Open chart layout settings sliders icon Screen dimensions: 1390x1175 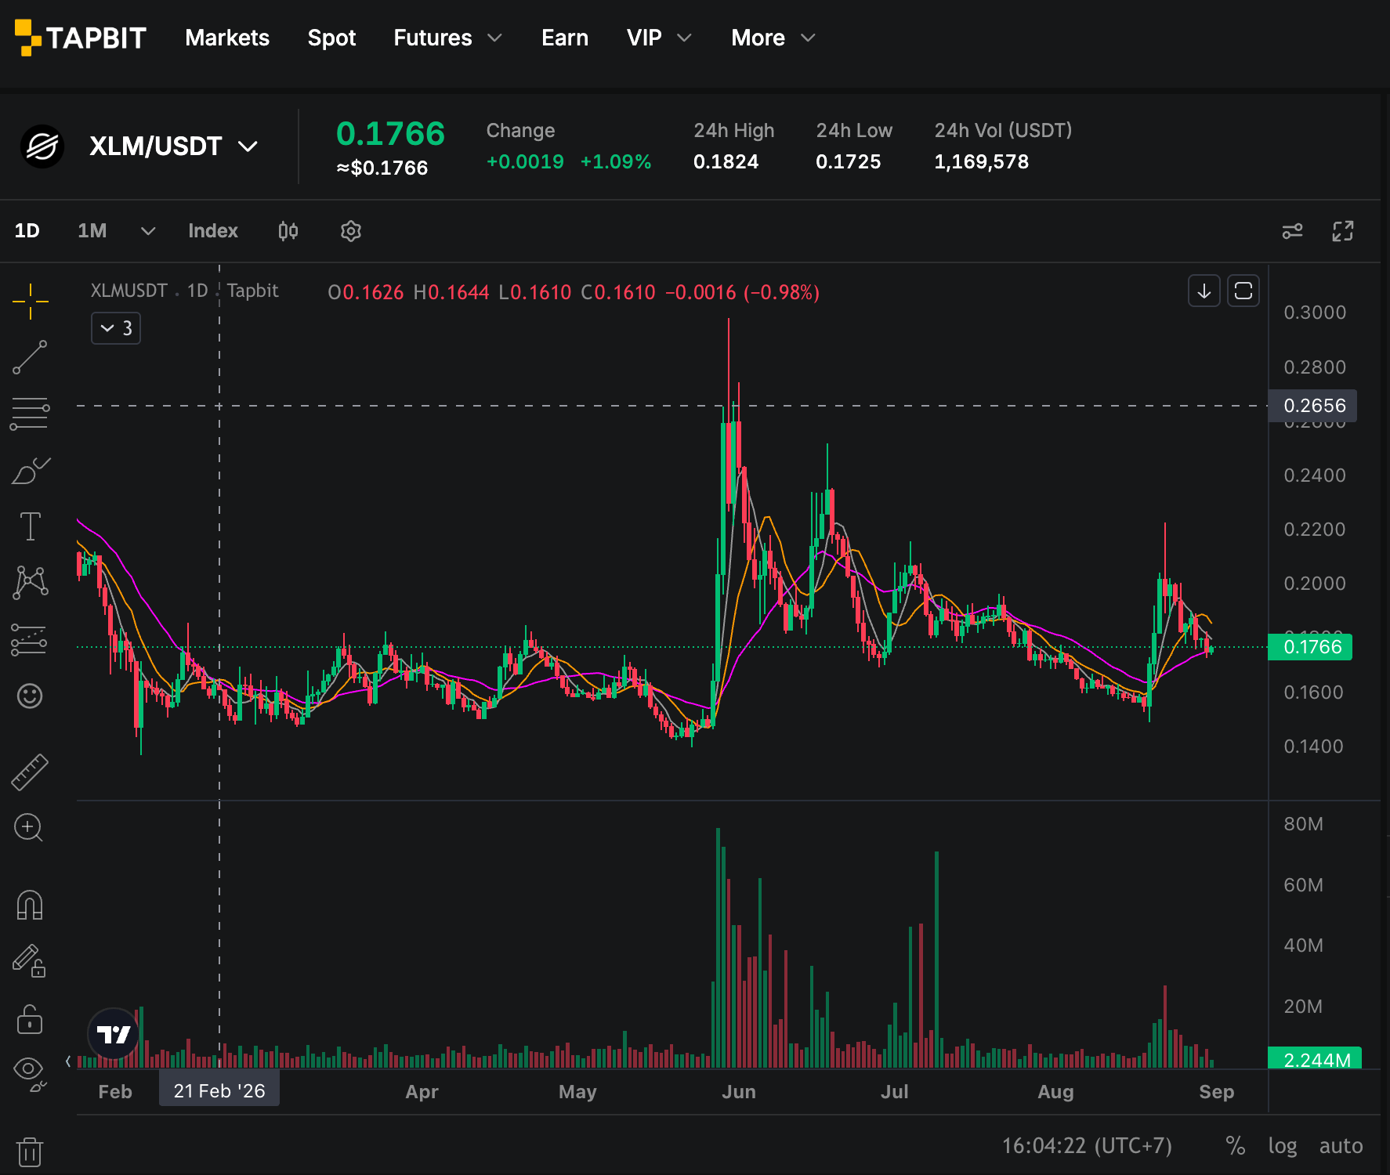[1292, 231]
